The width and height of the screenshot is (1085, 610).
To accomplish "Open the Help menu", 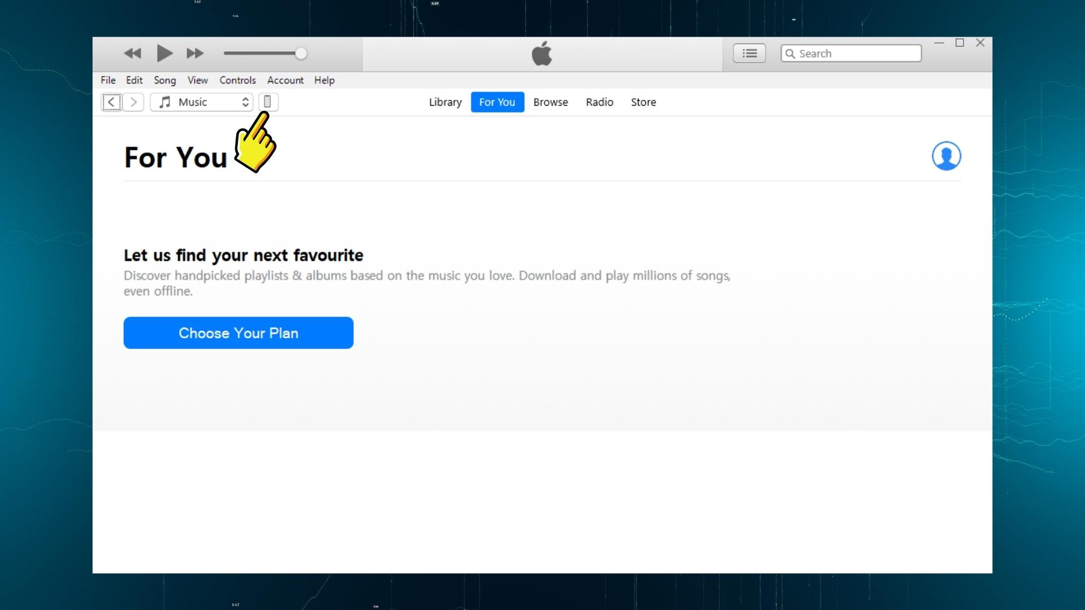I will click(x=324, y=80).
